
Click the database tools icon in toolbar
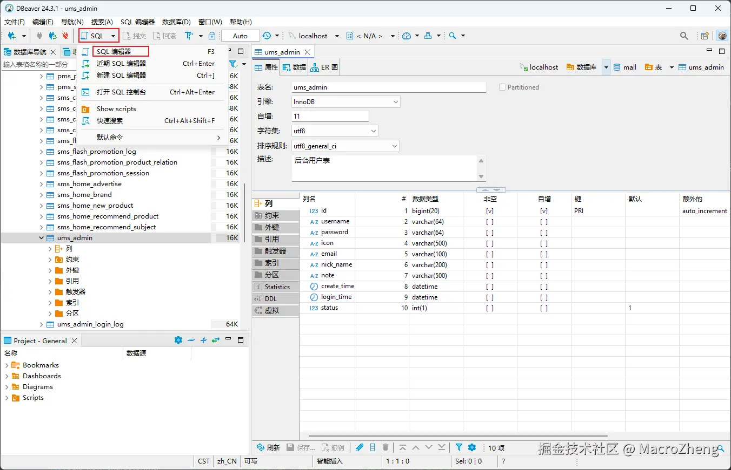point(428,36)
